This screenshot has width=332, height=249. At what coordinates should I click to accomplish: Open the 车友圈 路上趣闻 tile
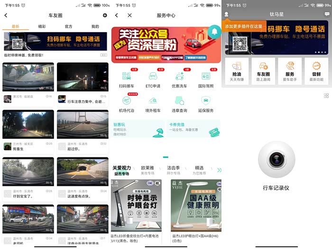pyautogui.click(x=263, y=71)
